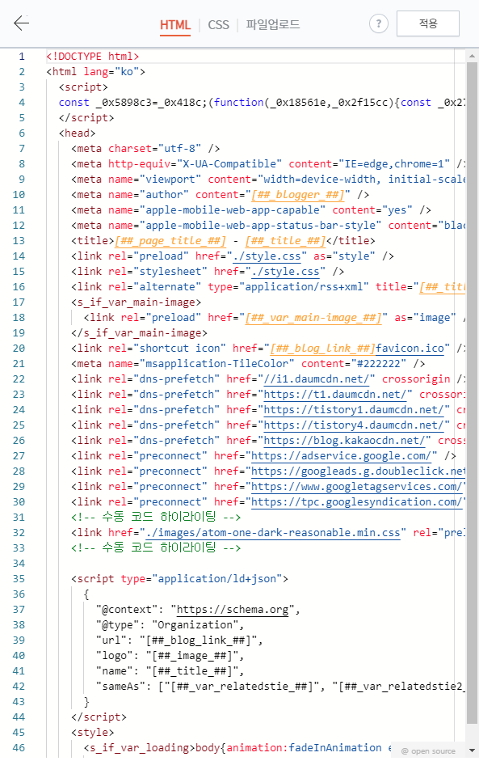Viewport: 479px width, 761px height.
Task: Click the tpc.googlesyndication.com URL
Action: coord(357,502)
